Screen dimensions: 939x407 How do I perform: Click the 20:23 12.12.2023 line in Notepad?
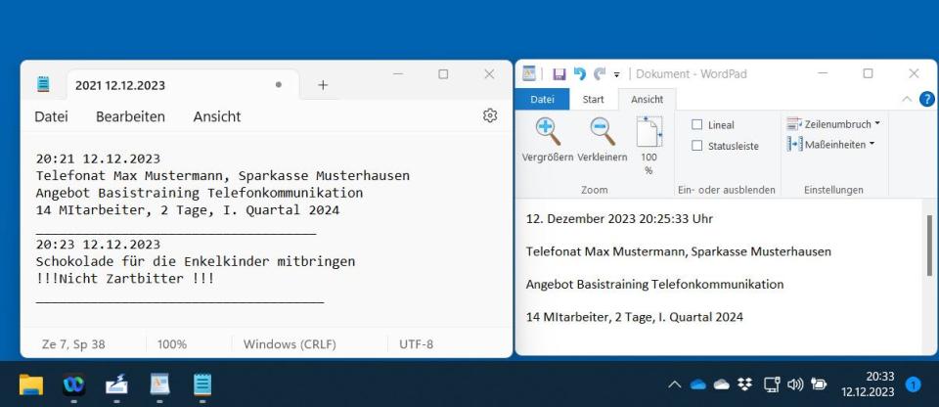[98, 244]
